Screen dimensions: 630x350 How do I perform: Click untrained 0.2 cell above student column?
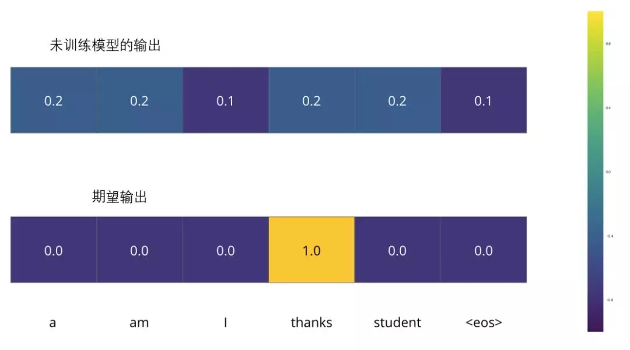pos(397,100)
